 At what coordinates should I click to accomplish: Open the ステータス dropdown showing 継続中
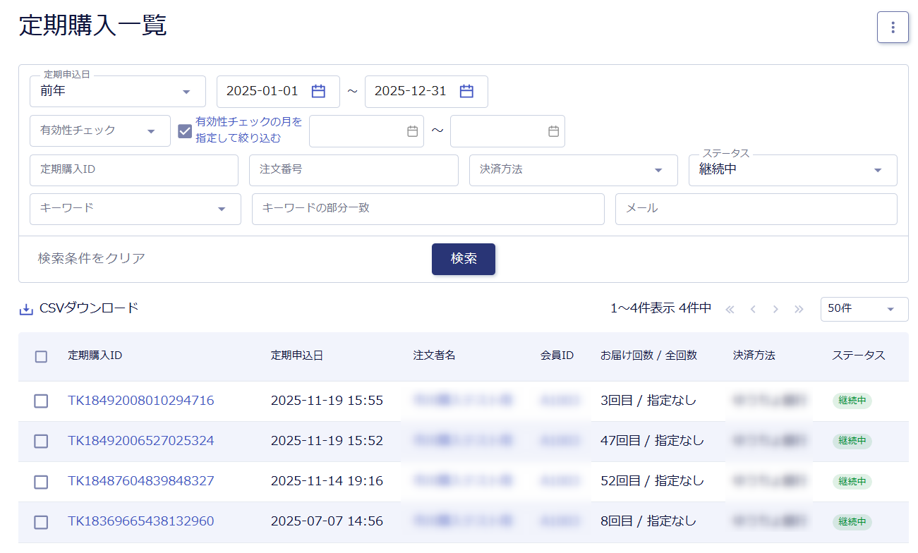792,170
